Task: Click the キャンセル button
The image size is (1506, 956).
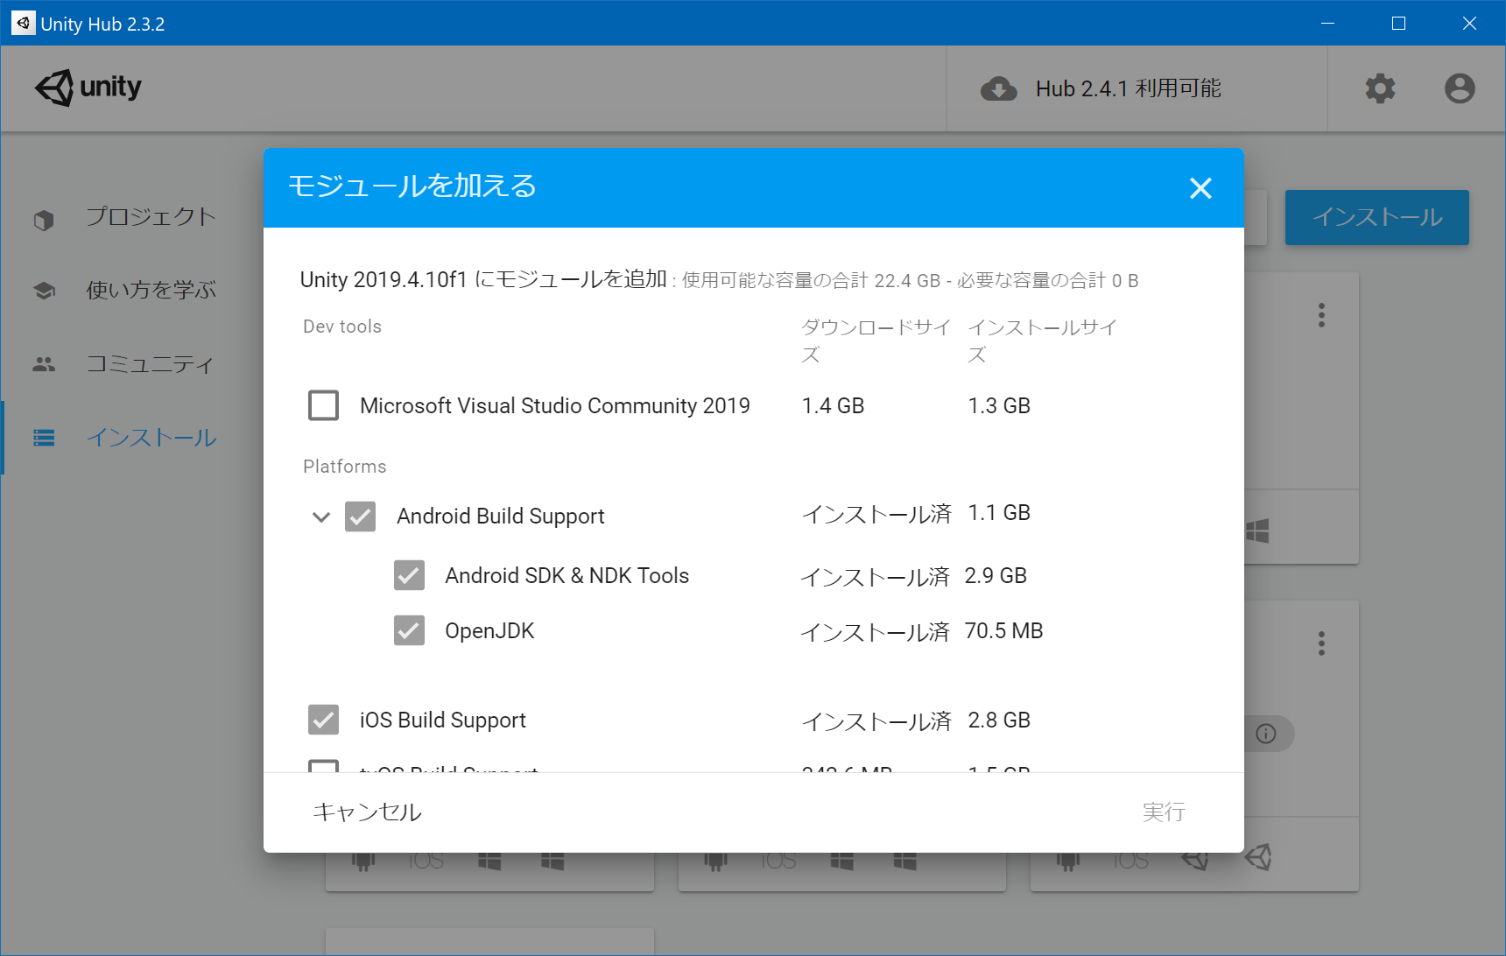Action: 368,812
